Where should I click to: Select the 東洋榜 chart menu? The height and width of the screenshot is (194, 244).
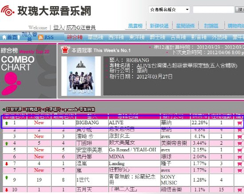[137, 37]
